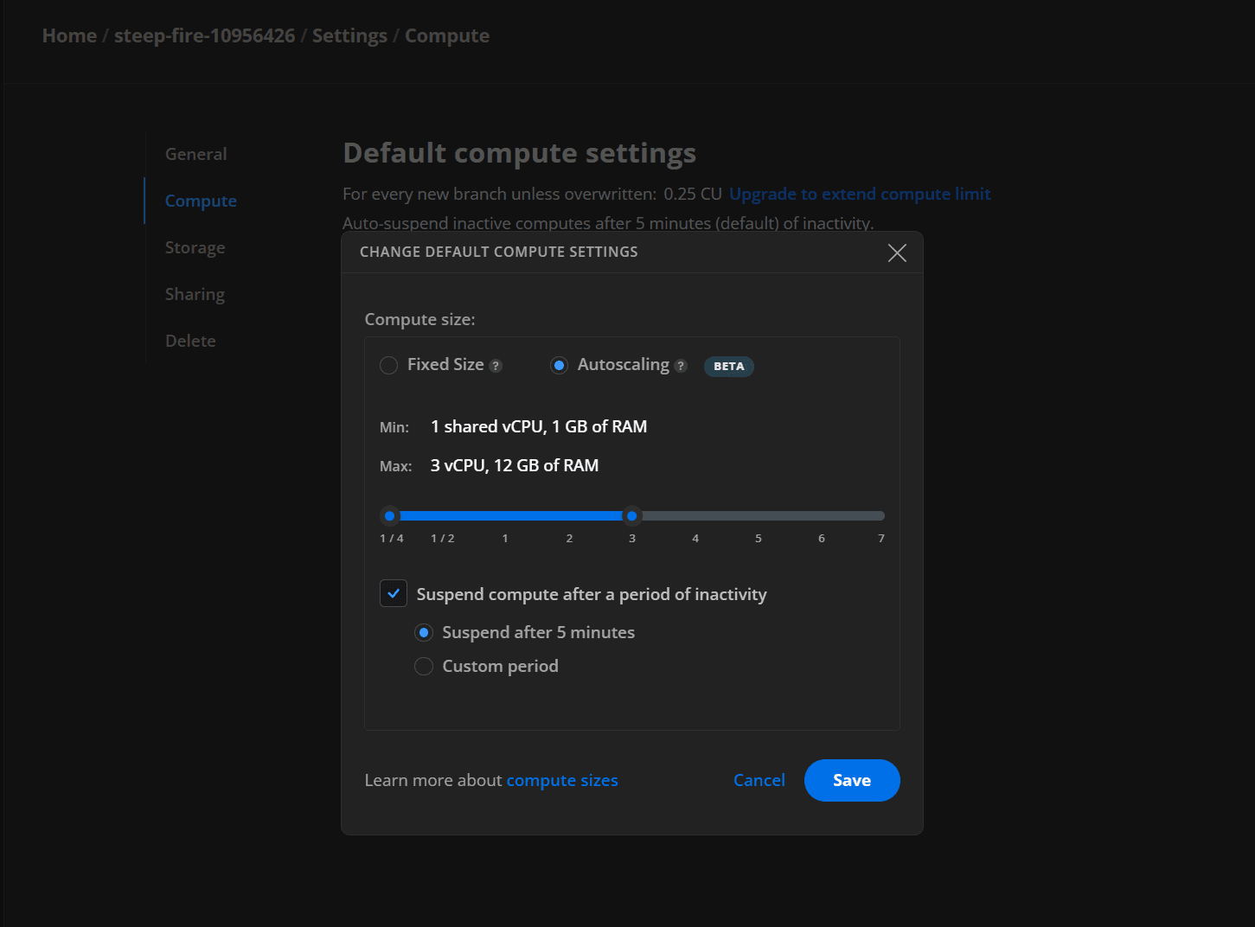This screenshot has height=927, width=1255.
Task: Click the maximum compute slider handle at 3
Action: [x=632, y=516]
